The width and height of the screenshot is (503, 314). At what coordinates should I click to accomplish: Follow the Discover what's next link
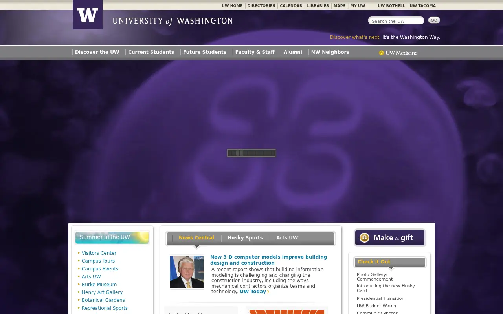tap(355, 37)
